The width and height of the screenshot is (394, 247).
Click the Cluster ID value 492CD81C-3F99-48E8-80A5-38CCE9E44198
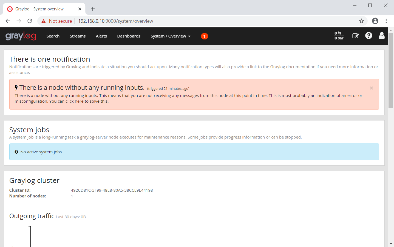click(112, 190)
